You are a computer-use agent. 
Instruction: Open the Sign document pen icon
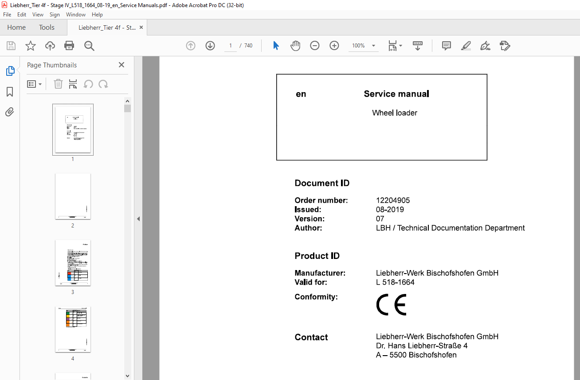485,46
